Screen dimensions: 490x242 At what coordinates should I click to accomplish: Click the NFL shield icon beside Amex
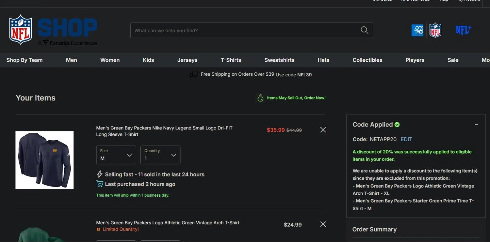[x=435, y=30]
